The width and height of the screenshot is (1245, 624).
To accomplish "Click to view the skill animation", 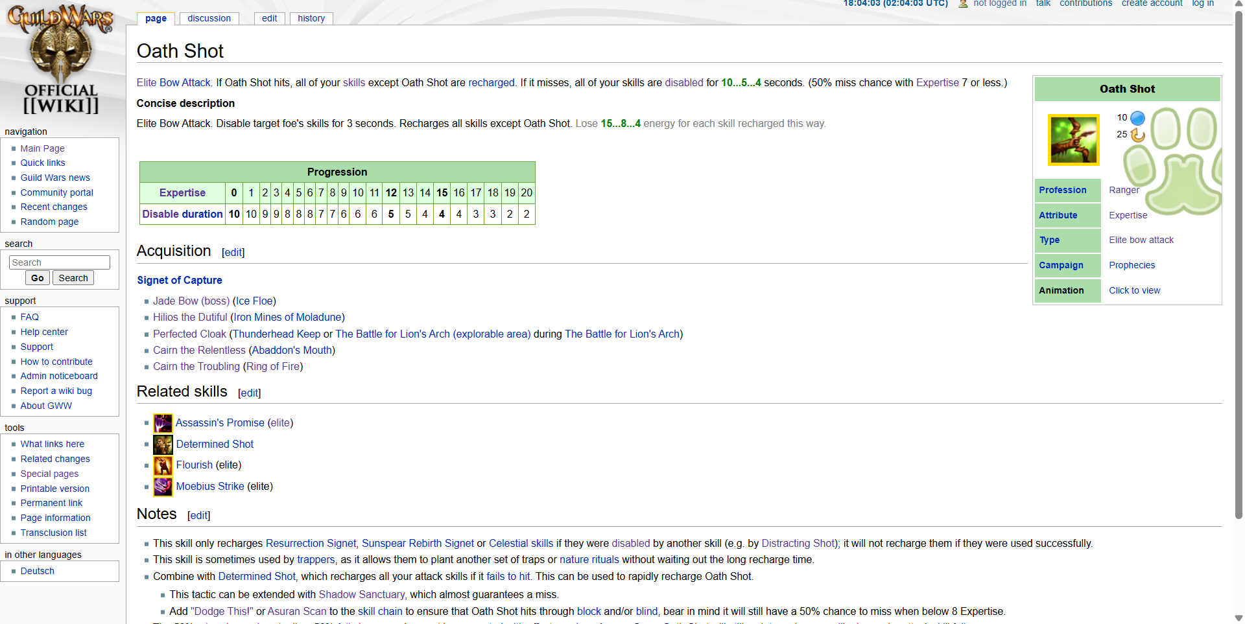I will (1134, 290).
